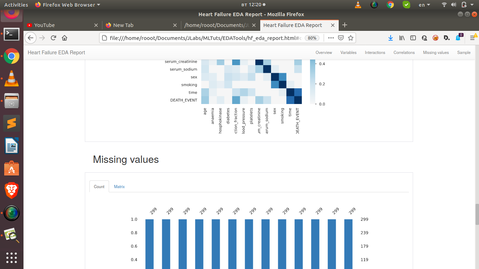
Task: Open the Page actions ellipsis menu
Action: click(330, 38)
